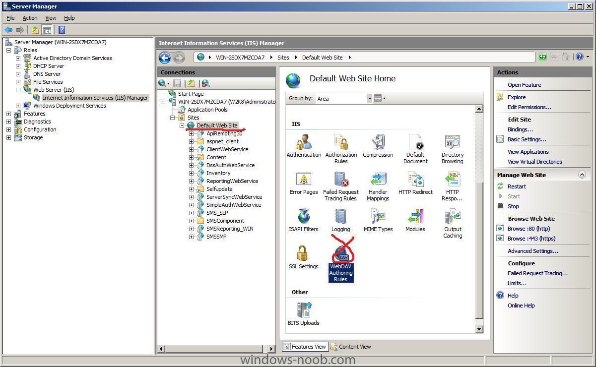Viewport: 596px width, 367px height.
Task: Open ISAPI Filters feature
Action: coord(304,220)
